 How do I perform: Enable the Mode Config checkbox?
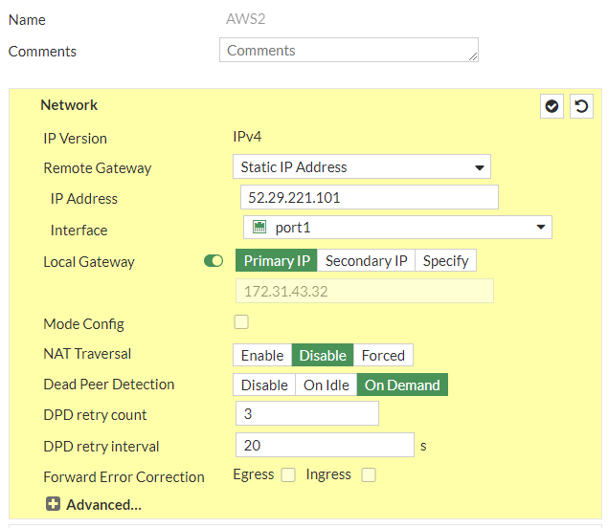click(x=241, y=322)
